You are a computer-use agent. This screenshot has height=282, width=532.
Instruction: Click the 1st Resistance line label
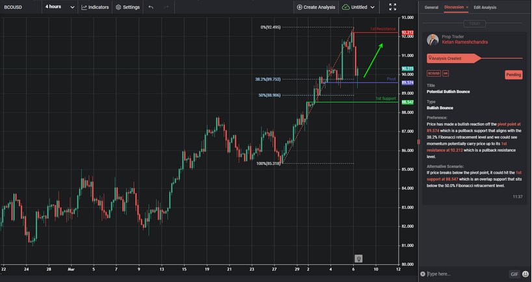click(x=382, y=29)
